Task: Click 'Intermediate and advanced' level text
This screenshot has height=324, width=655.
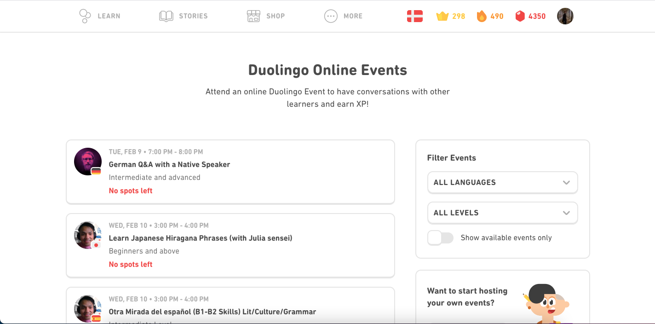Action: click(155, 178)
